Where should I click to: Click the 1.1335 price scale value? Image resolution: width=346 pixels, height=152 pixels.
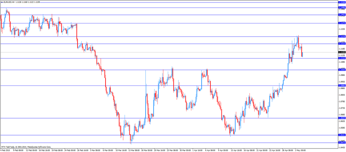point(342,29)
